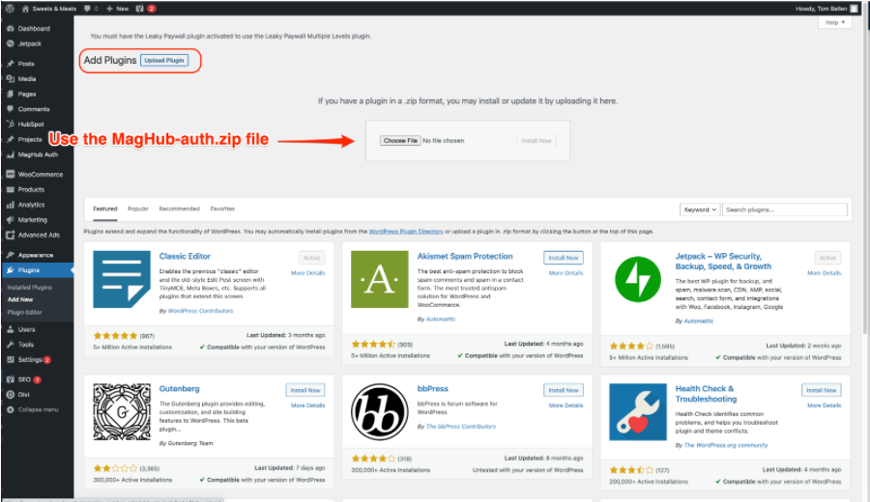Viewport: 870px width, 502px height.
Task: Open Plugin Editor submenu item
Action: tap(24, 312)
